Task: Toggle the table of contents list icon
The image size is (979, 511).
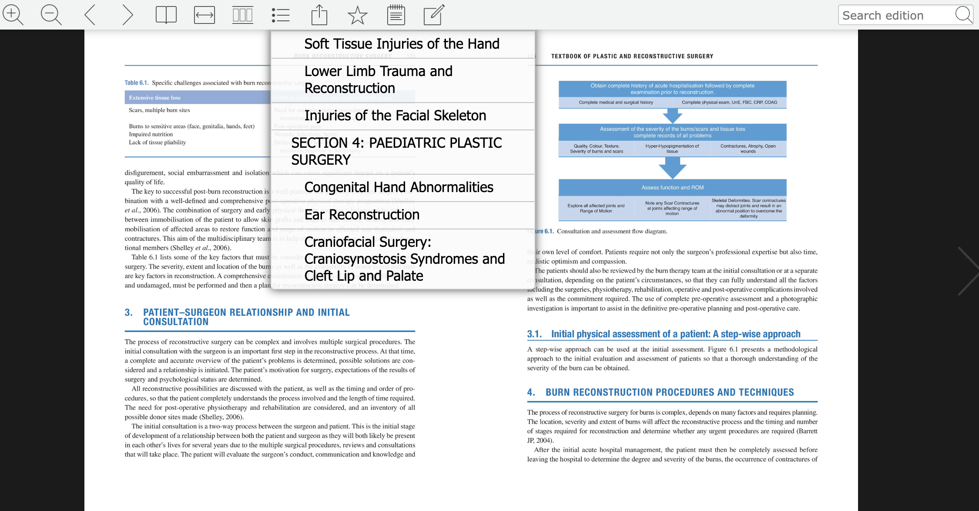Action: pyautogui.click(x=281, y=15)
